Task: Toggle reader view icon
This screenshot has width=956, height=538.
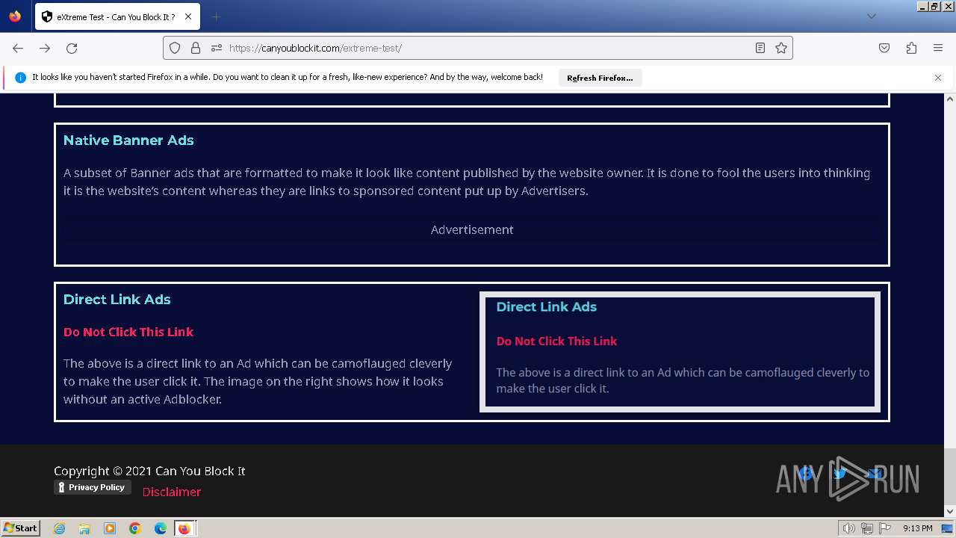Action: (760, 48)
